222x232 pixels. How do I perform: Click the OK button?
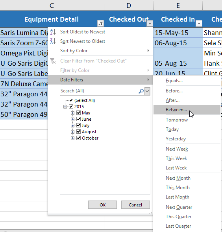tap(102, 205)
